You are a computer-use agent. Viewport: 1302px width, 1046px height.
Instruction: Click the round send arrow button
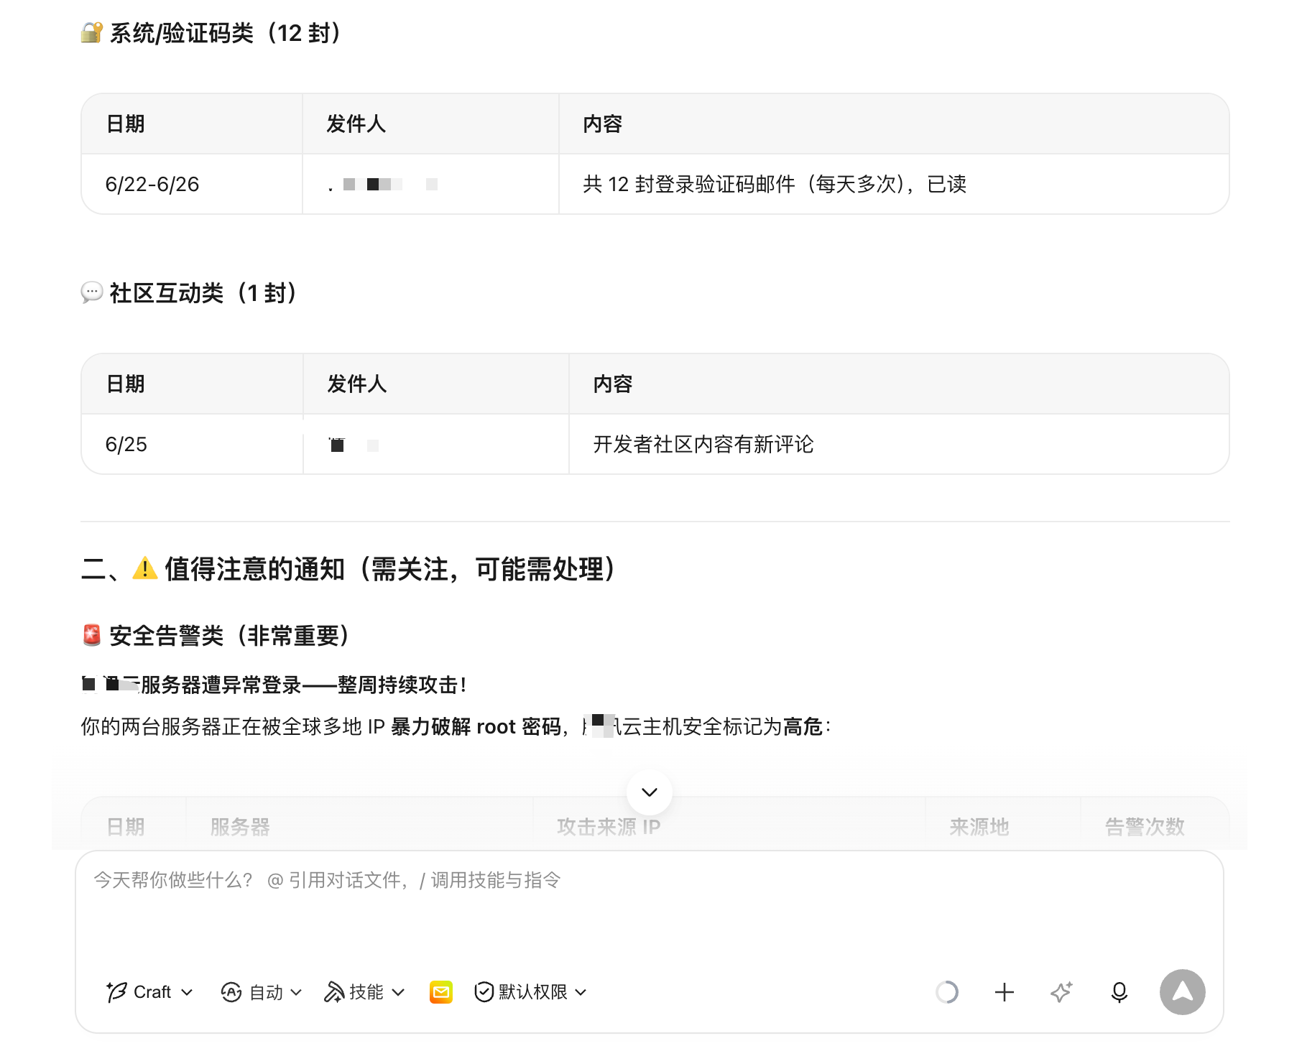(x=1183, y=992)
